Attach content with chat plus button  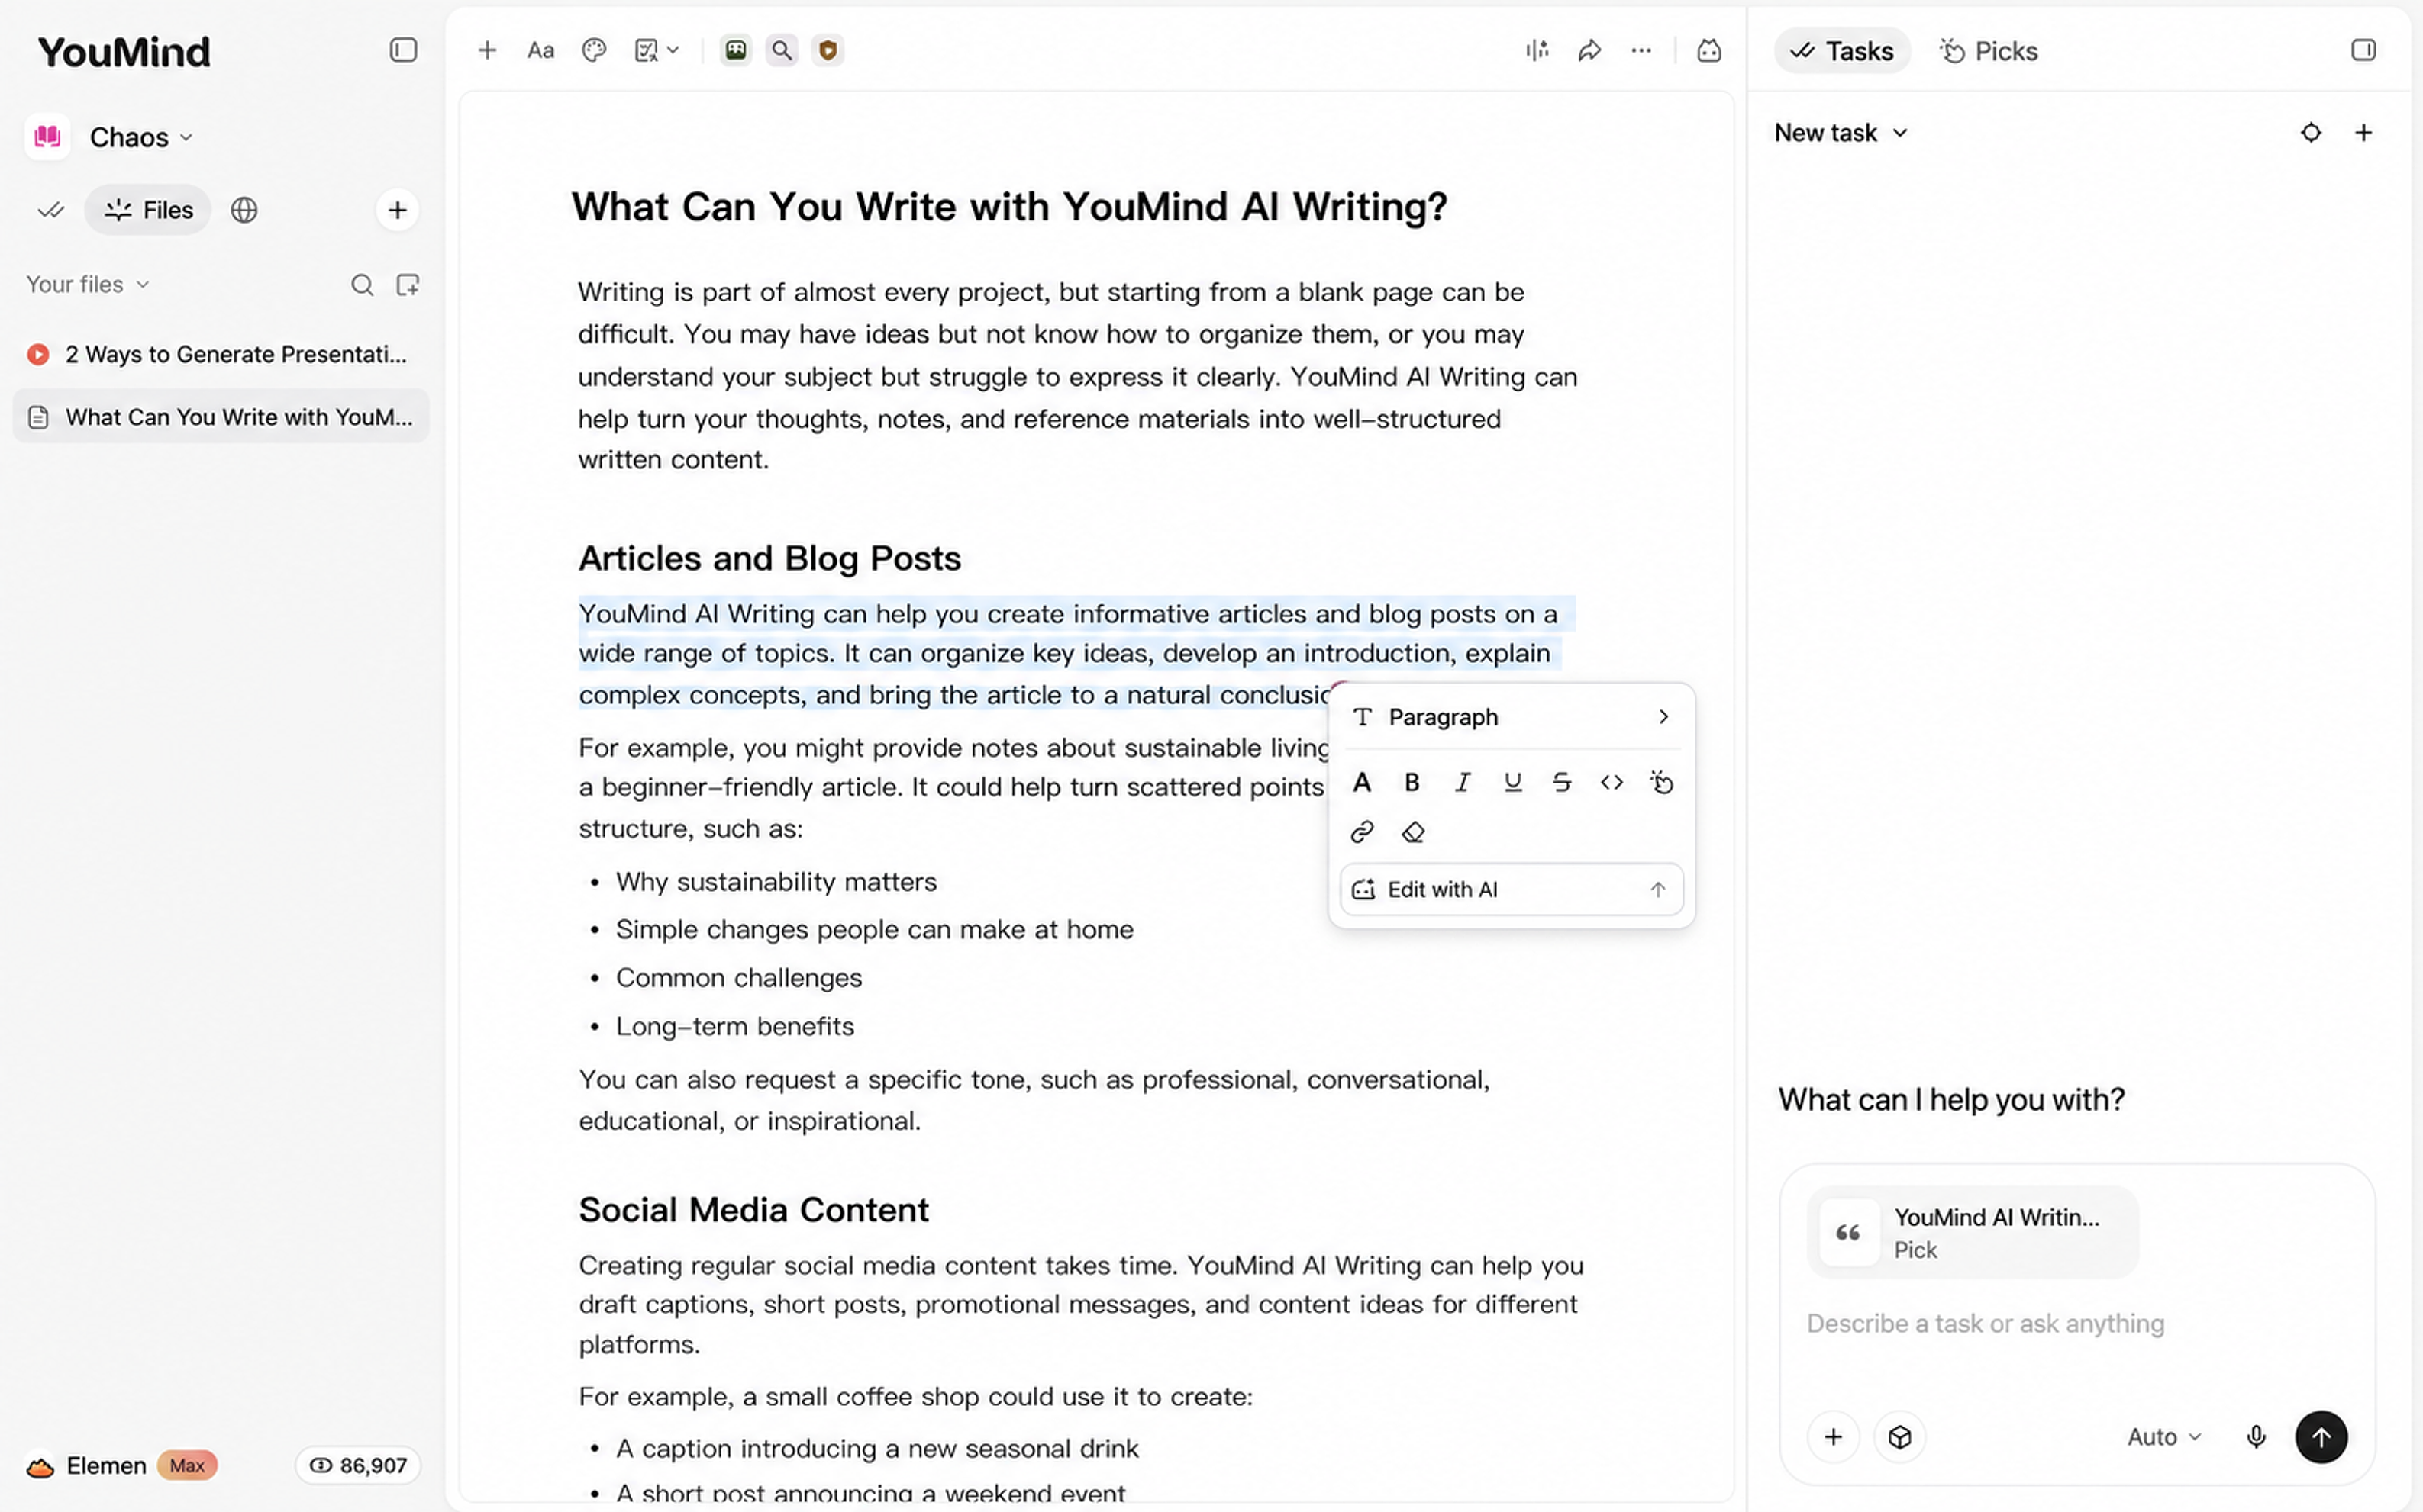click(1833, 1437)
